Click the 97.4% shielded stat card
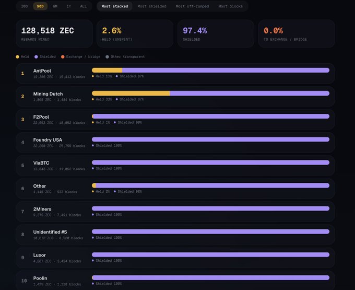355x290 pixels. (x=216, y=34)
